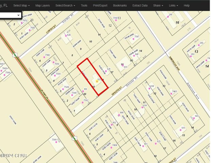Viewport: 211px width, 163px height.
Task: Click Extract Data in the navbar
Action: click(x=140, y=5)
